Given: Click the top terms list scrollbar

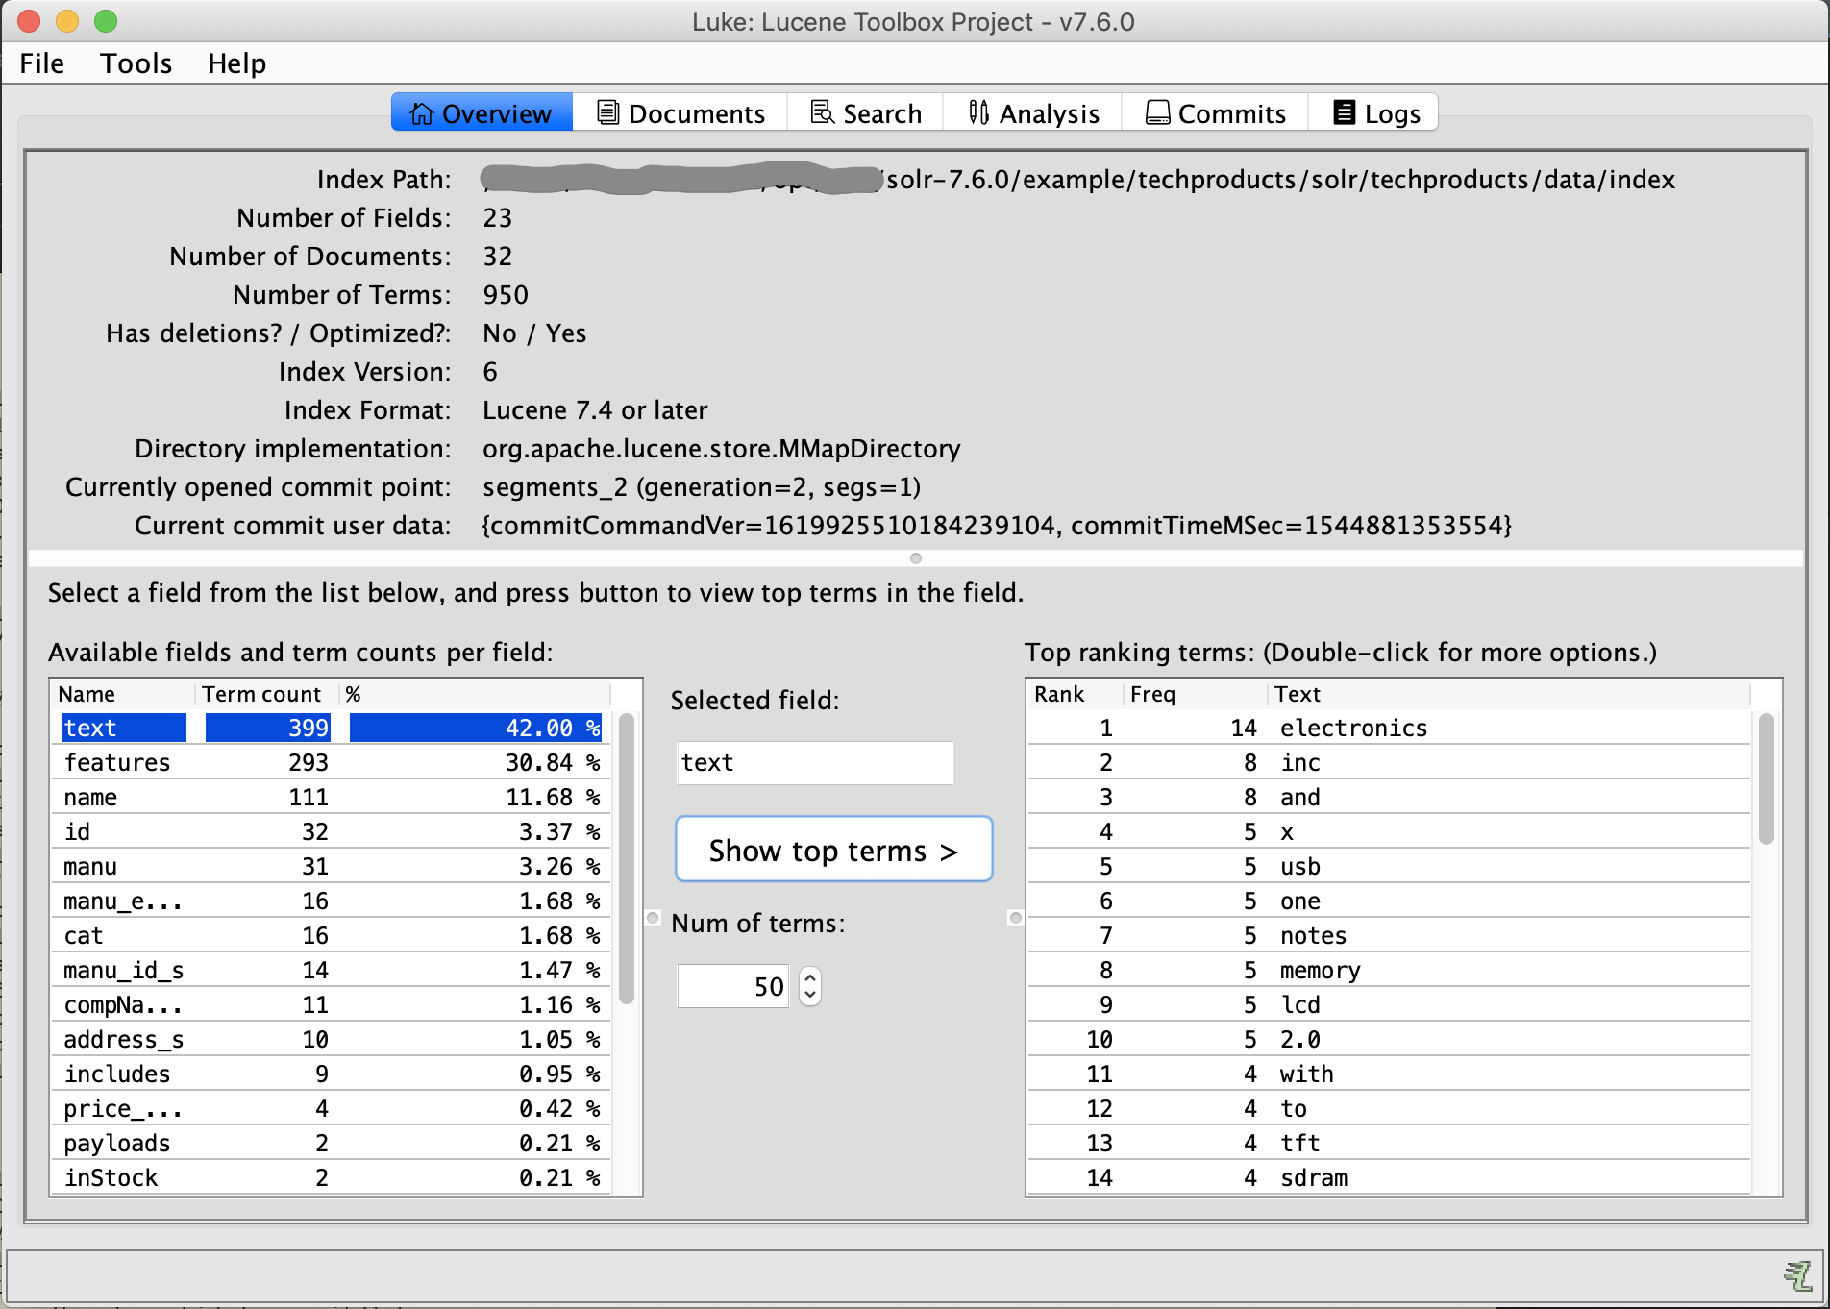Looking at the screenshot, I should click(x=1767, y=778).
